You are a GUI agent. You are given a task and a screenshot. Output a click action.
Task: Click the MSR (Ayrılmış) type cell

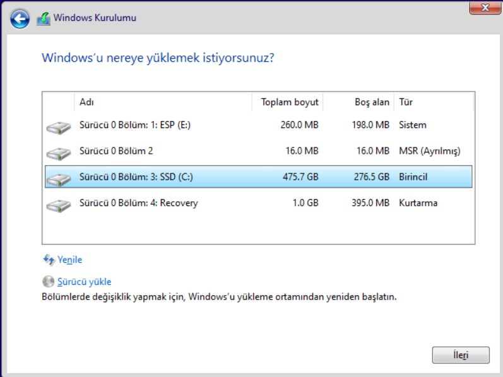coord(430,151)
